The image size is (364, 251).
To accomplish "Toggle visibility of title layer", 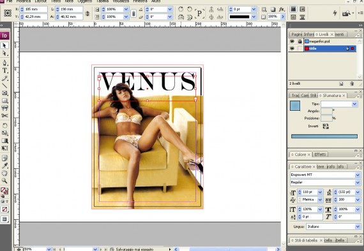I will click(292, 48).
